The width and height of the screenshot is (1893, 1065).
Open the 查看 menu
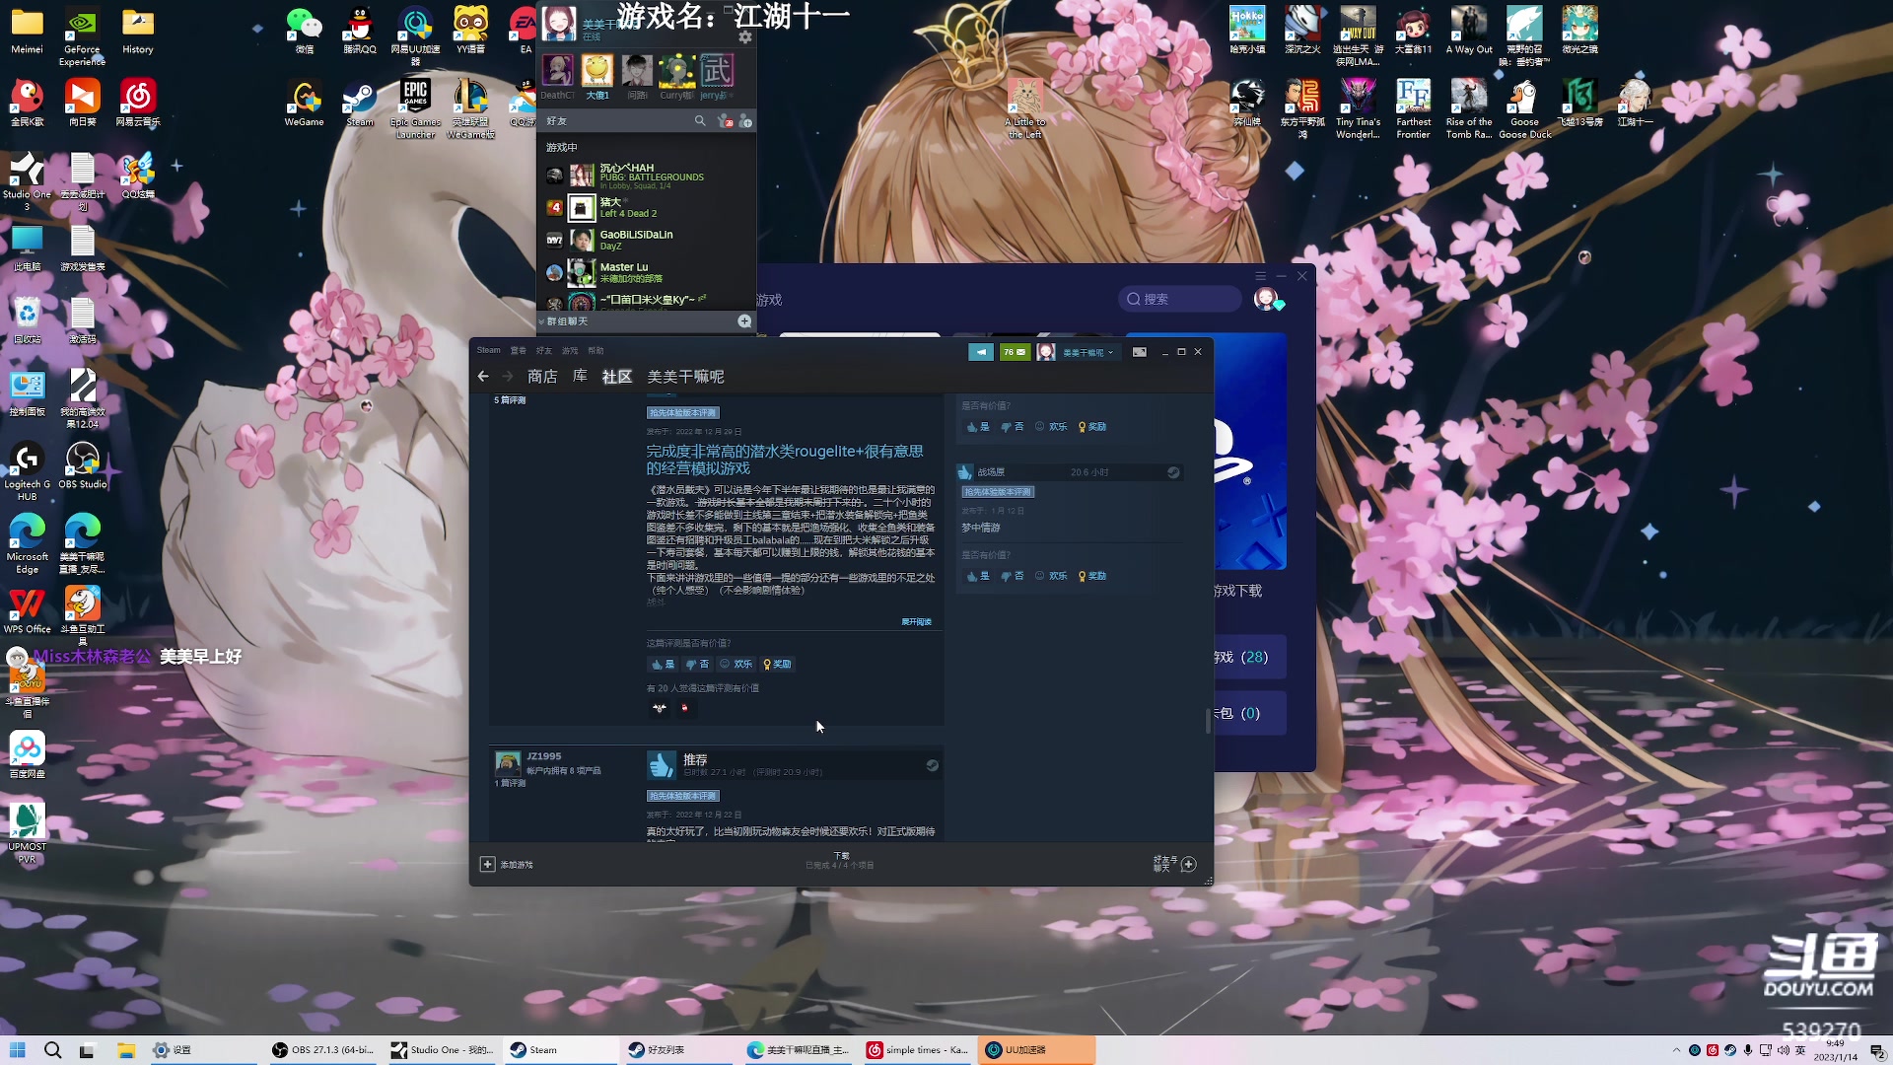coord(519,350)
